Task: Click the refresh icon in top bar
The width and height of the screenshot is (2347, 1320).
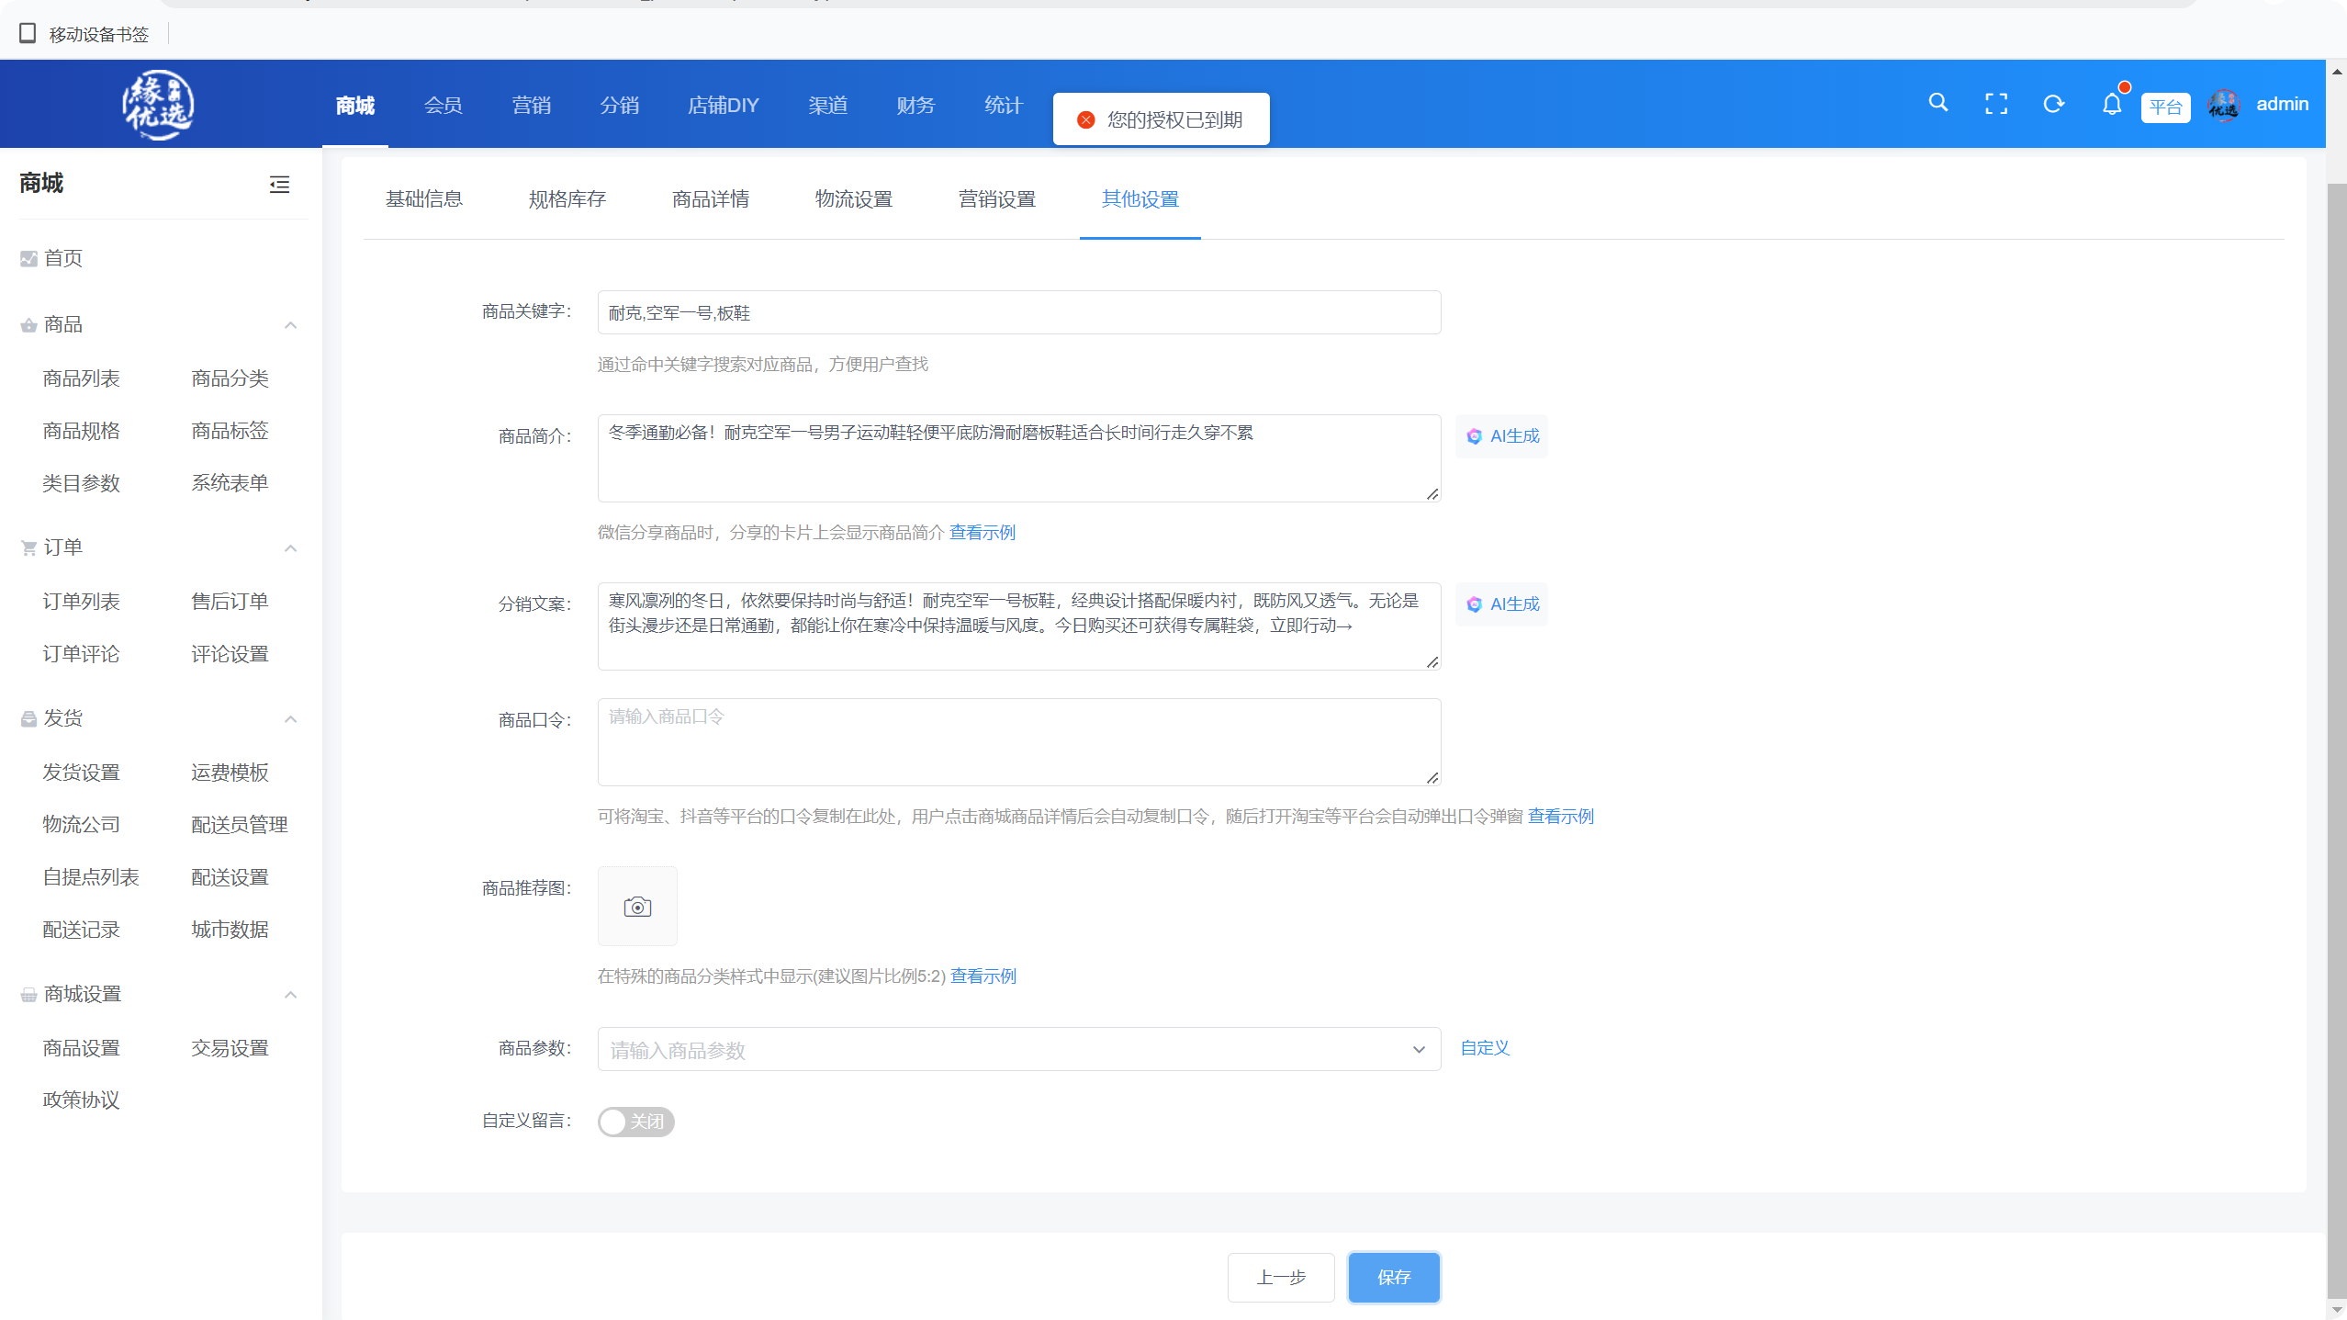Action: click(x=2053, y=104)
